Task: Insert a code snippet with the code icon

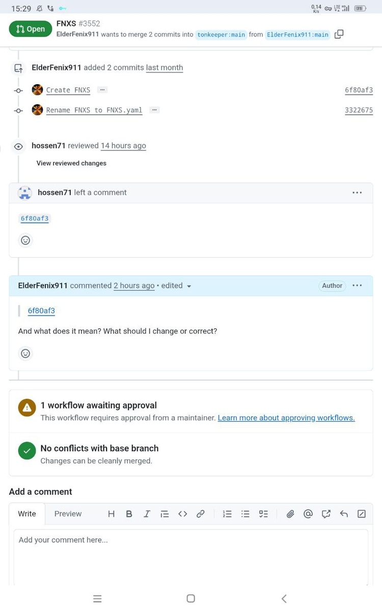Action: pos(182,514)
